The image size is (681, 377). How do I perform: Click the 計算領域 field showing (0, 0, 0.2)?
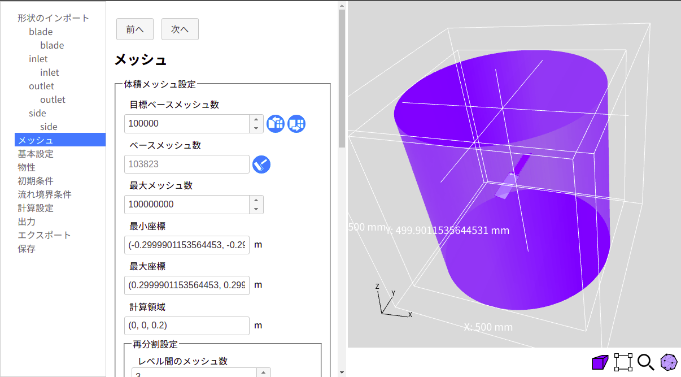pyautogui.click(x=187, y=326)
